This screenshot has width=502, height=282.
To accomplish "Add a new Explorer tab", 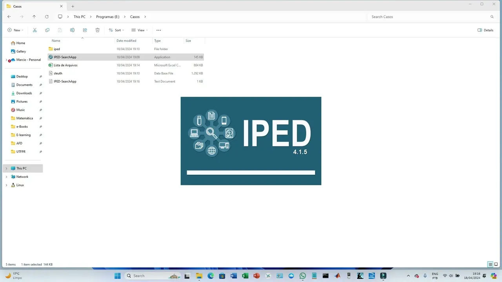I will pyautogui.click(x=73, y=6).
